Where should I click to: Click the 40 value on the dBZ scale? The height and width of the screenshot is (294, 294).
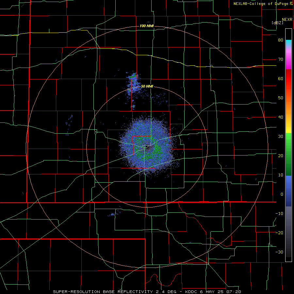pyautogui.click(x=281, y=117)
